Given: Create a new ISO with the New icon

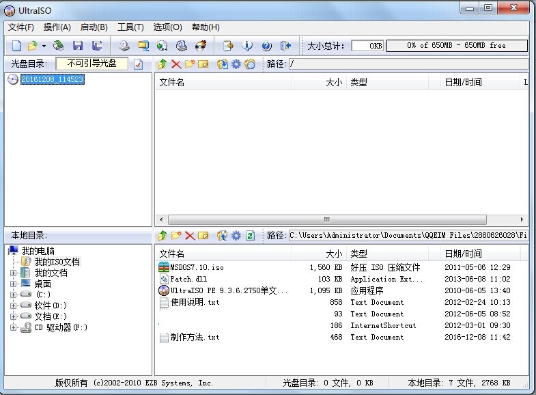Looking at the screenshot, I should coord(16,46).
